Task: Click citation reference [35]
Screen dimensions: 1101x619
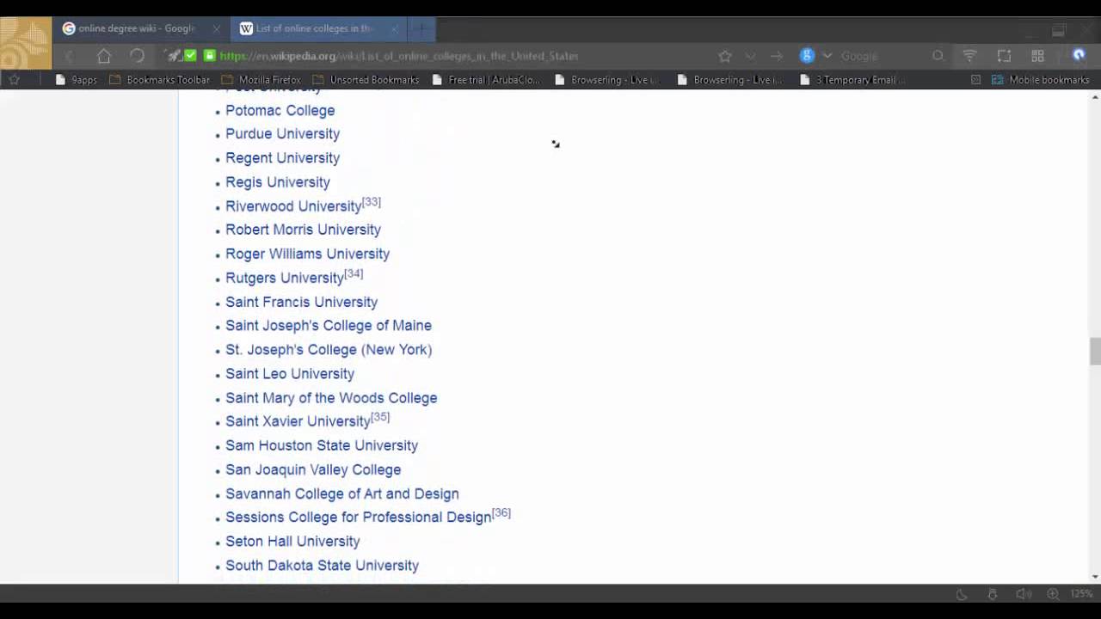Action: tap(380, 417)
